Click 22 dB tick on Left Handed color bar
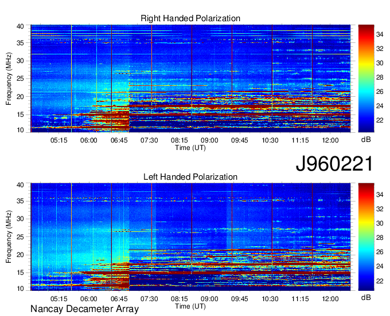This screenshot has width=390, height=316. (x=380, y=281)
